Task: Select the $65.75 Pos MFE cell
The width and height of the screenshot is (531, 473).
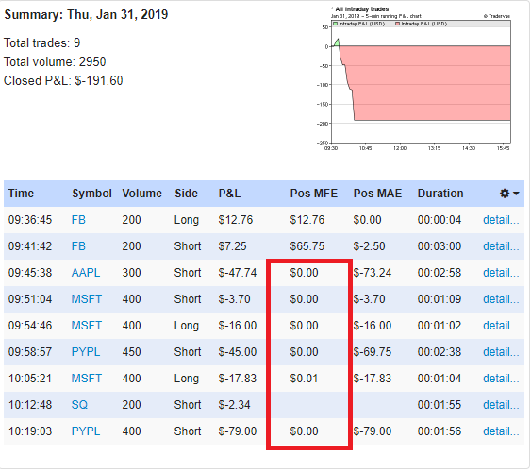Action: (x=307, y=246)
